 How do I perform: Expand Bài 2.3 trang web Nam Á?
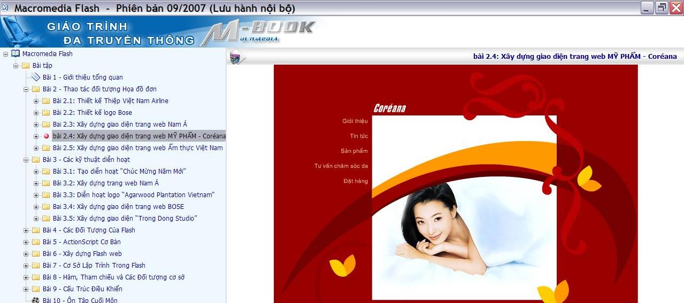click(x=36, y=125)
